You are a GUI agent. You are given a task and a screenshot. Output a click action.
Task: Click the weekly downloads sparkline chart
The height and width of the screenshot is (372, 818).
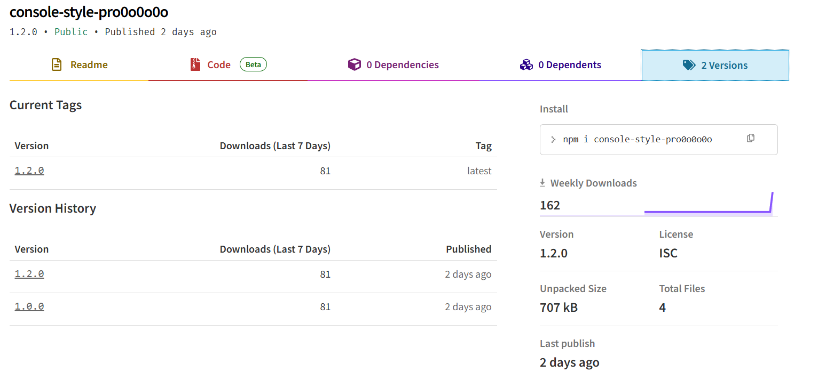click(708, 205)
